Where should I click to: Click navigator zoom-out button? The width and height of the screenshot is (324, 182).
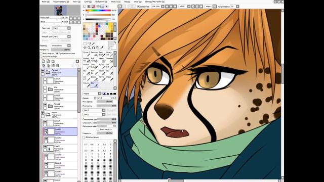[x=71, y=18]
